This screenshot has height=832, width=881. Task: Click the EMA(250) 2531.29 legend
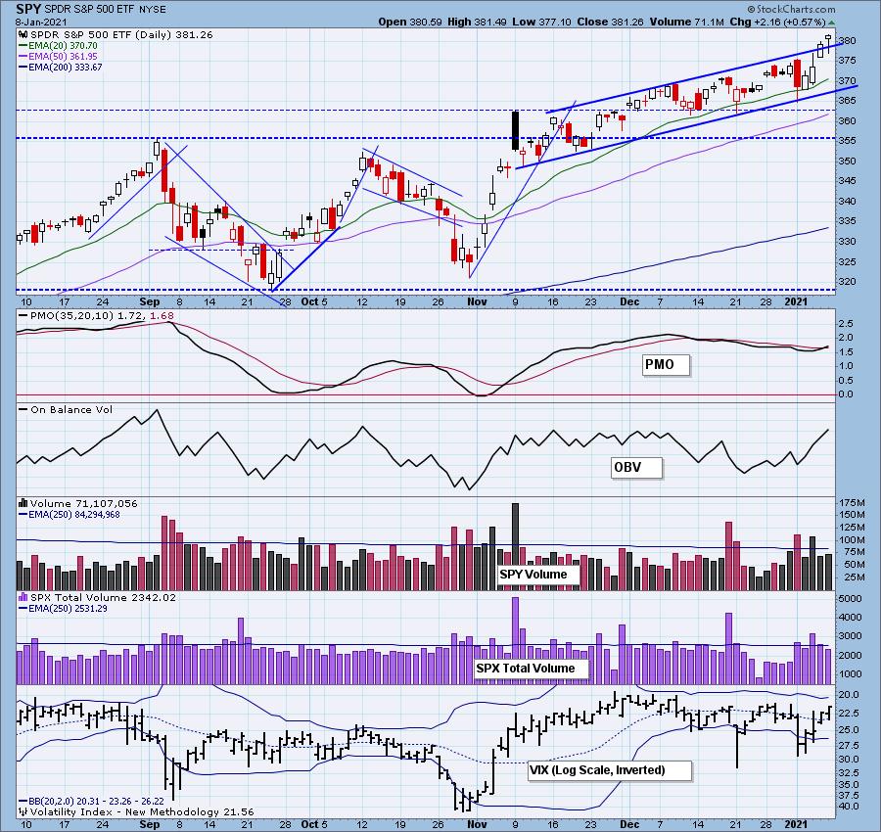63,608
